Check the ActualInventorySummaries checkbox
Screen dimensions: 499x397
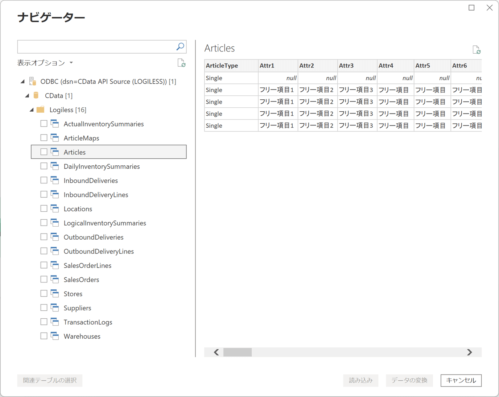[x=44, y=124]
